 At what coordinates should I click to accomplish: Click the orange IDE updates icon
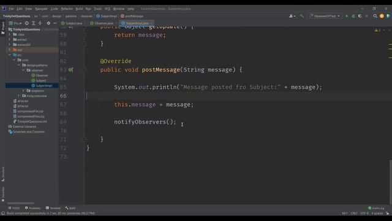coord(382,16)
